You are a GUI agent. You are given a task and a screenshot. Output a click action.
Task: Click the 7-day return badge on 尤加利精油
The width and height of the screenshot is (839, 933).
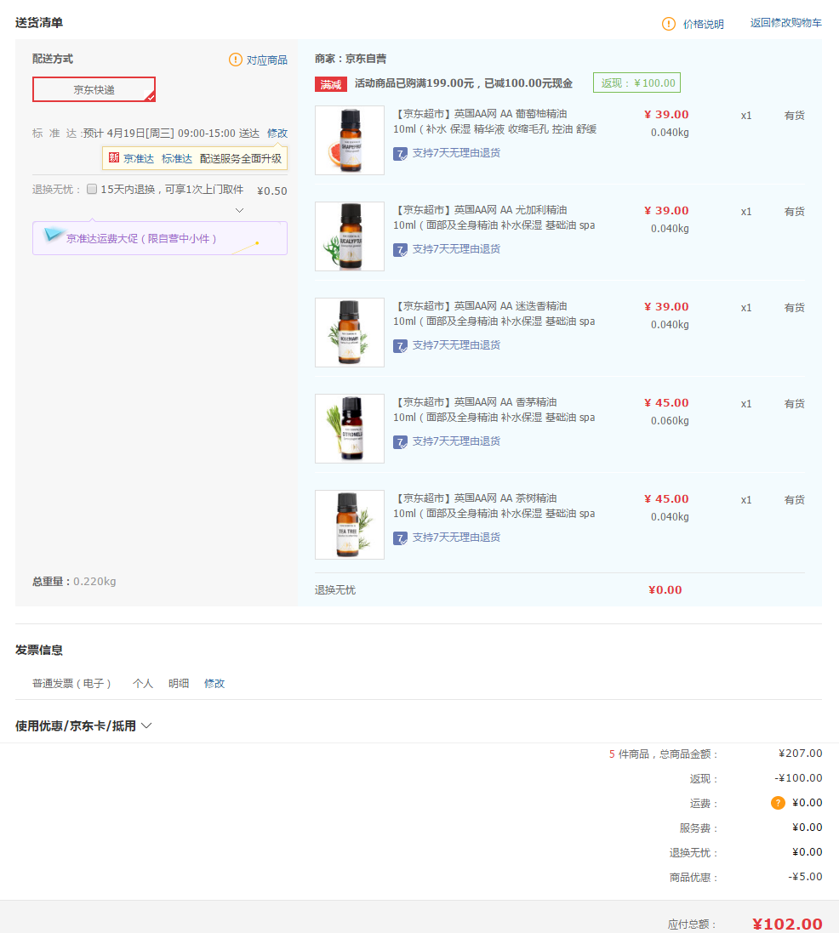pyautogui.click(x=400, y=249)
